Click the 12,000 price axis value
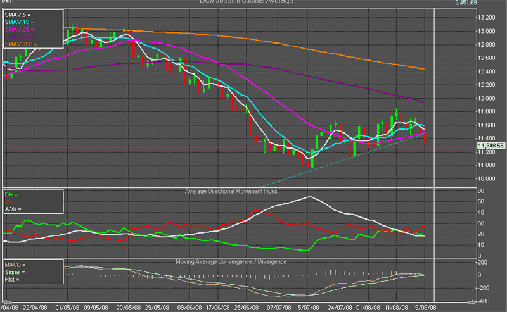 (486, 99)
